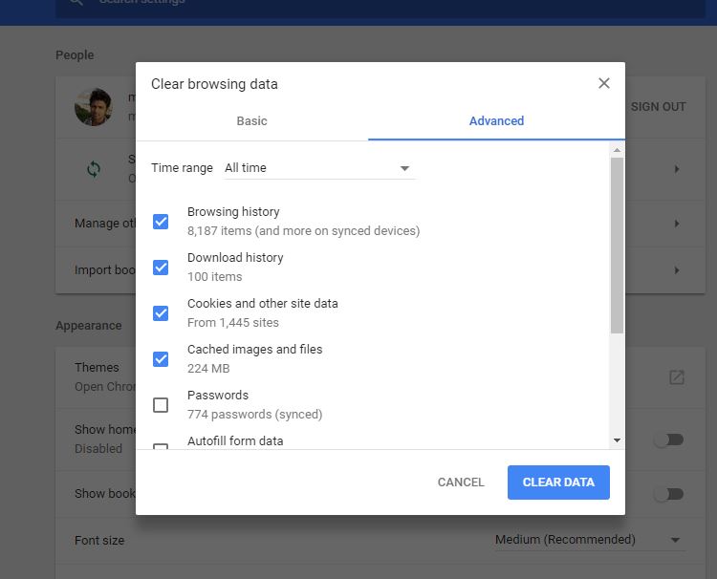Check the Passwords checkbox
Screen dimensions: 717x579
pyautogui.click(x=161, y=405)
